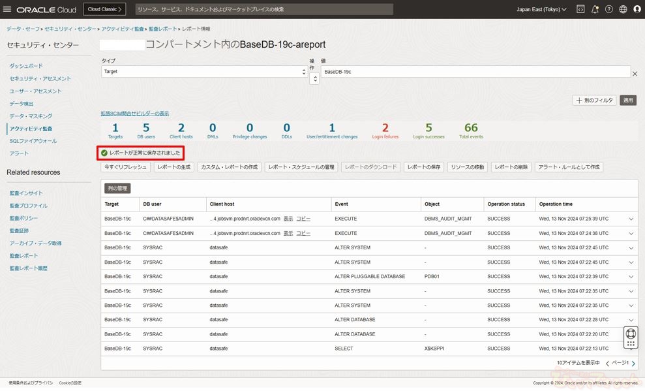The image size is (645, 391).
Task: Click the help question mark icon
Action: (609, 10)
